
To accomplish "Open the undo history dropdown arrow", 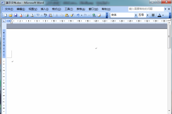I will tap(82, 15).
